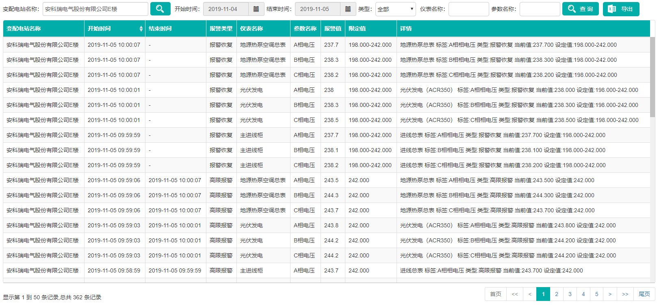Jump to page 5 in pagination
Screen dimensions: 659x305
(596, 294)
